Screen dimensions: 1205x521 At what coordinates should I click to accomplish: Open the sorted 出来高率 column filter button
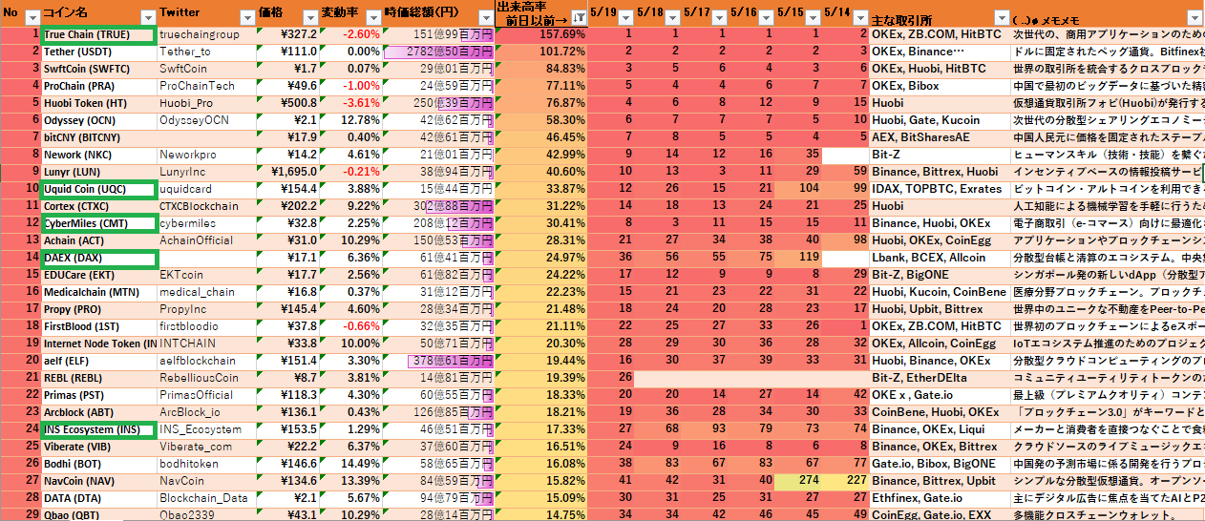click(579, 18)
